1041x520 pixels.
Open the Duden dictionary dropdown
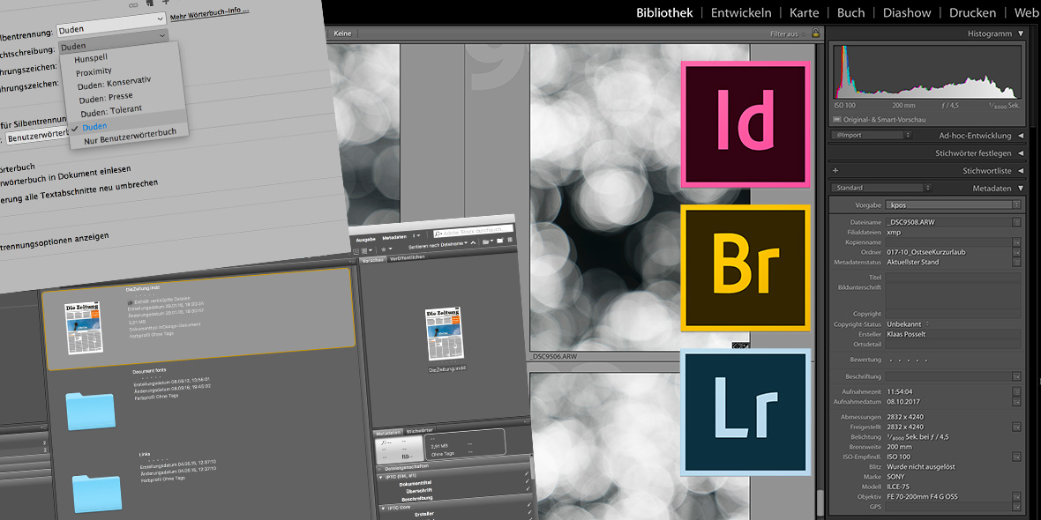pos(111,18)
